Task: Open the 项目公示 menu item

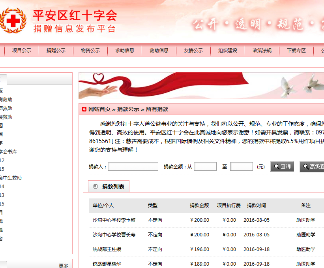Action: [x=21, y=51]
